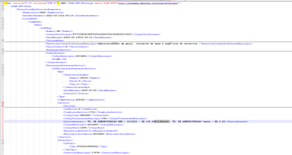Collapse the InfDeclaracaoPrestacaoServico fold marker
The width and height of the screenshot is (292, 155).
3,69
